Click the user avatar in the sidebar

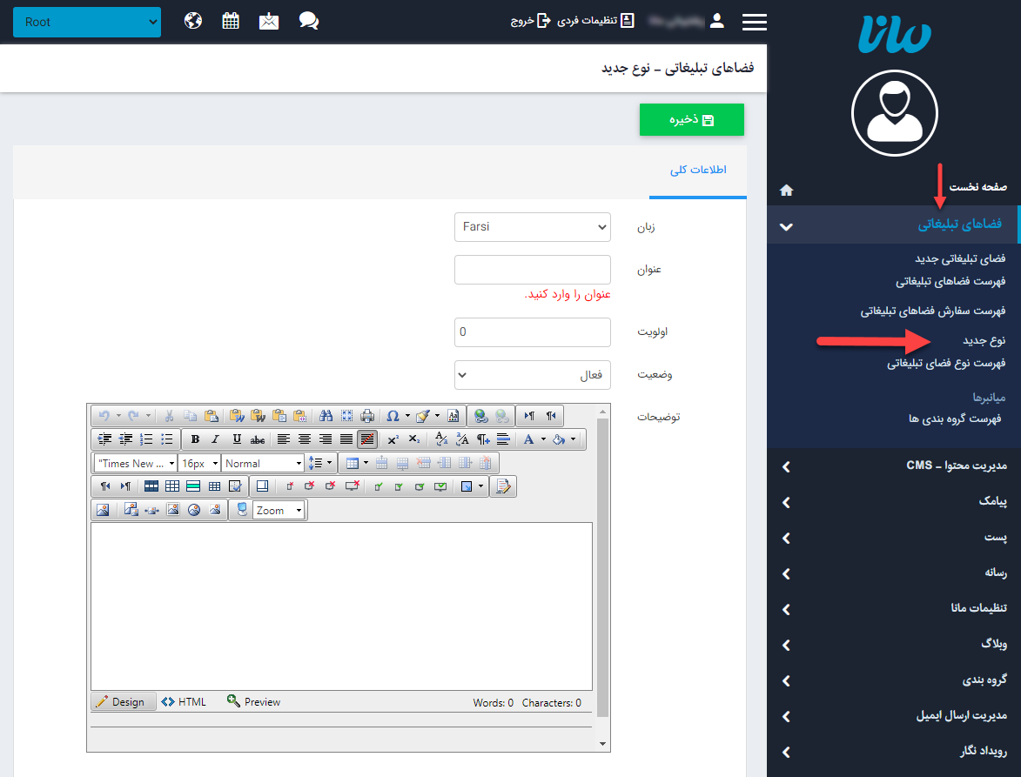pyautogui.click(x=895, y=113)
